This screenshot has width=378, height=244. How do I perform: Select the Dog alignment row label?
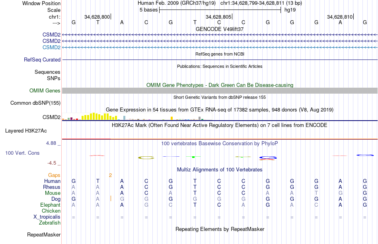coord(56,199)
